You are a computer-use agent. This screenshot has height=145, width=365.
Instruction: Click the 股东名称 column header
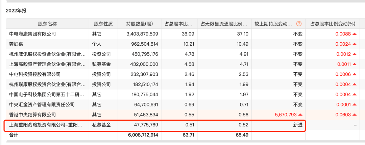[47, 24]
